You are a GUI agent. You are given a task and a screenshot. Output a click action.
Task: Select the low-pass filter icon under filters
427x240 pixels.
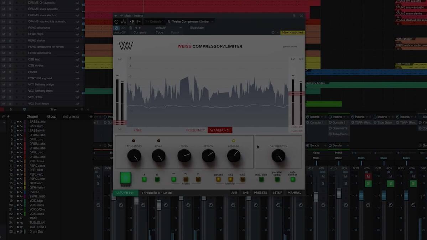(198, 179)
